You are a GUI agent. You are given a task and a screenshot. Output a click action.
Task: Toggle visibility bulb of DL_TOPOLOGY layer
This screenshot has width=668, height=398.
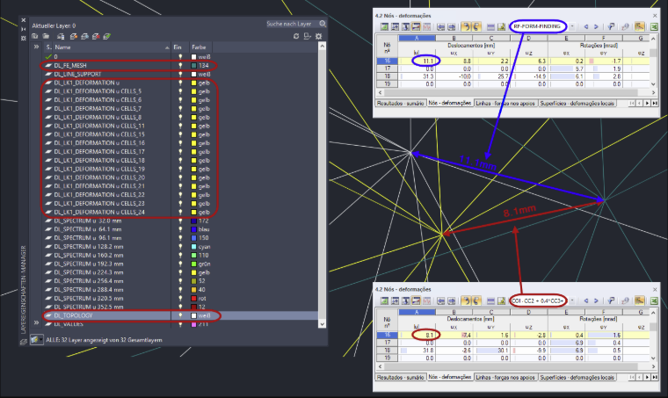tap(181, 315)
